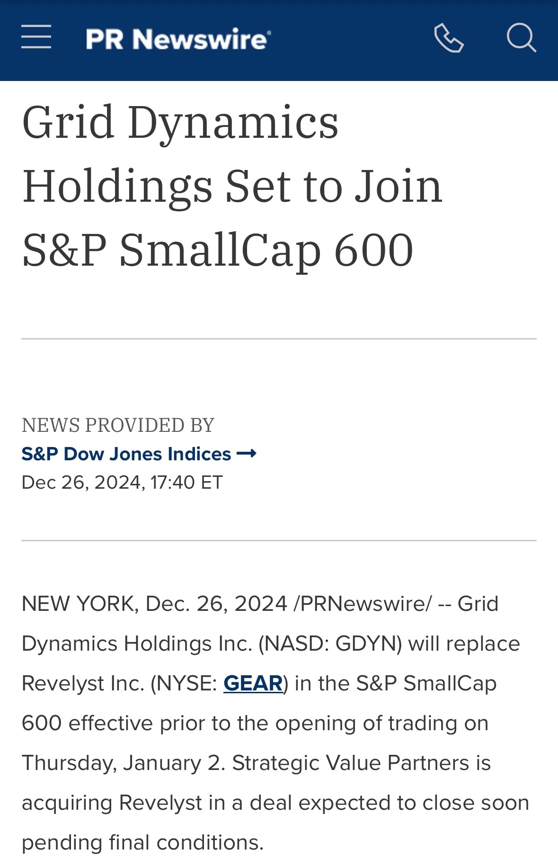
Task: Click the Grid Dynamics Holdings article headline
Action: 232,186
